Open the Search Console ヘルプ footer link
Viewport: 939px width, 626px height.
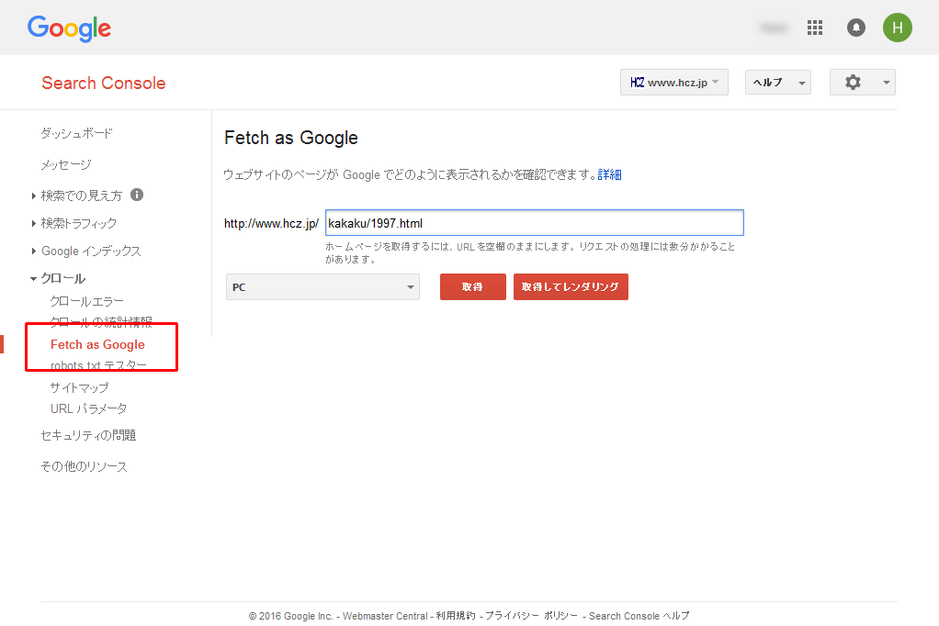click(639, 616)
